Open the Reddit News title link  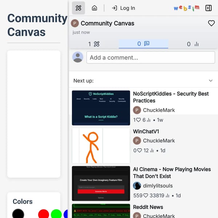click(x=148, y=207)
